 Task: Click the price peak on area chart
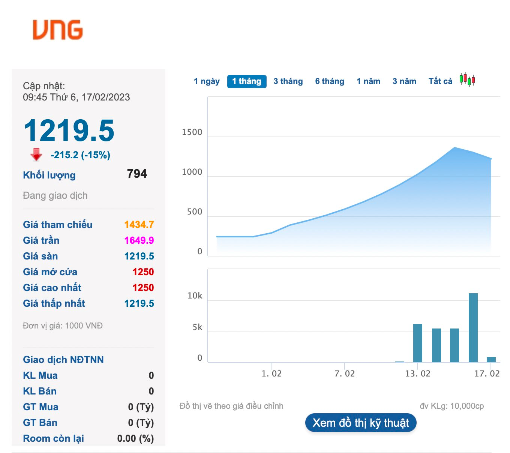pyautogui.click(x=454, y=148)
